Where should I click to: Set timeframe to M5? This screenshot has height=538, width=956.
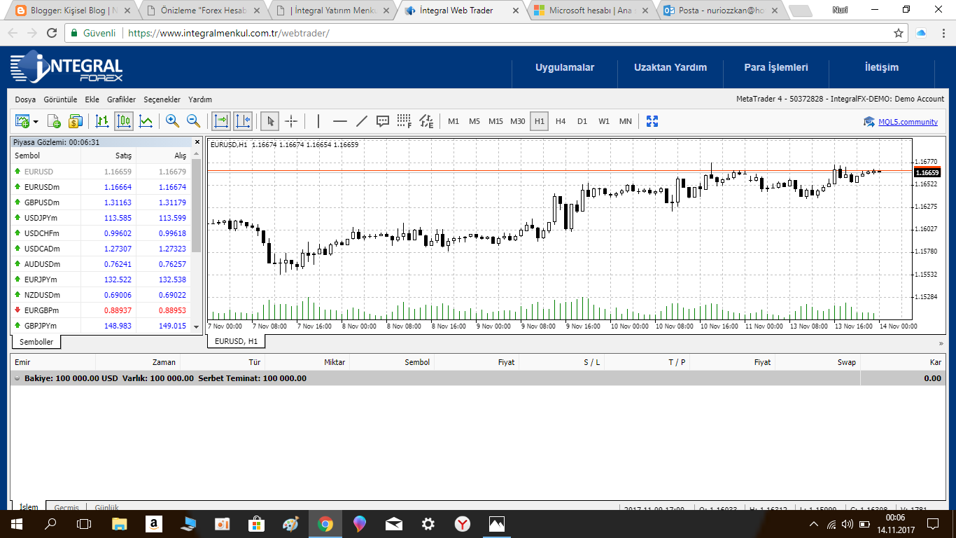(475, 121)
